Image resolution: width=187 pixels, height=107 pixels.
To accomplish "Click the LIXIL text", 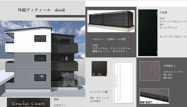I will click(x=96, y=45).
